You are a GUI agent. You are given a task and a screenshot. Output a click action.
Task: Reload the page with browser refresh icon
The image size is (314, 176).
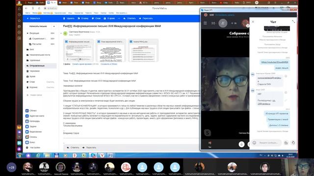pos(39,8)
